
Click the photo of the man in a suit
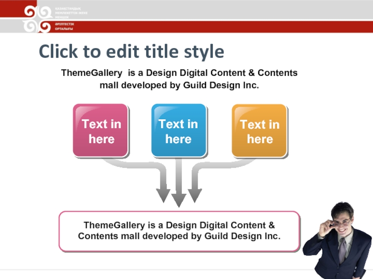pos(338,240)
